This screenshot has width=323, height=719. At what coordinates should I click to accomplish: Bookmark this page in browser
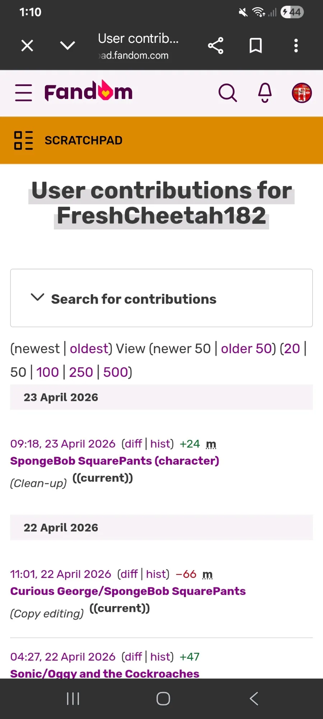click(255, 46)
